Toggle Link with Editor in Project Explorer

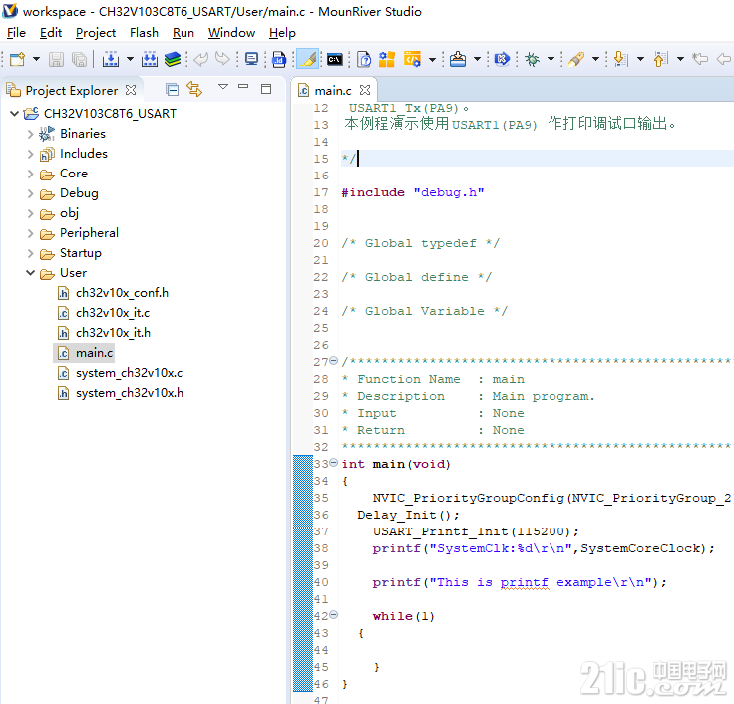click(x=194, y=89)
